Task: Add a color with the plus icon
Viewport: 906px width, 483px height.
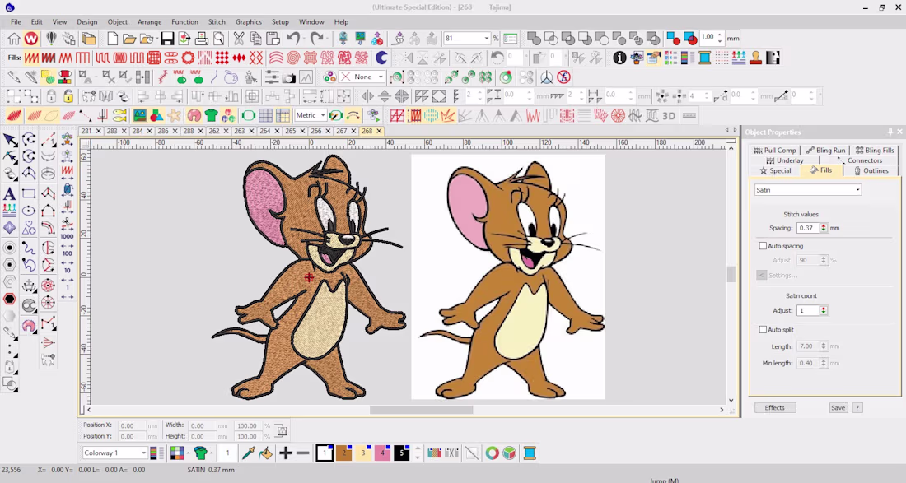Action: [x=286, y=453]
